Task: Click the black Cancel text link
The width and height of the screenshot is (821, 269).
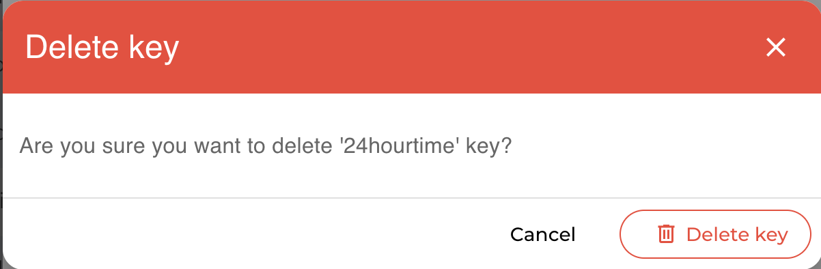Action: [543, 235]
